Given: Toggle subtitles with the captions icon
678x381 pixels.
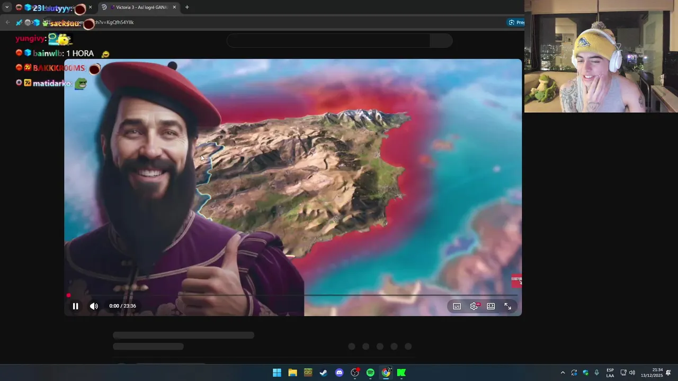Looking at the screenshot, I should pos(457,306).
